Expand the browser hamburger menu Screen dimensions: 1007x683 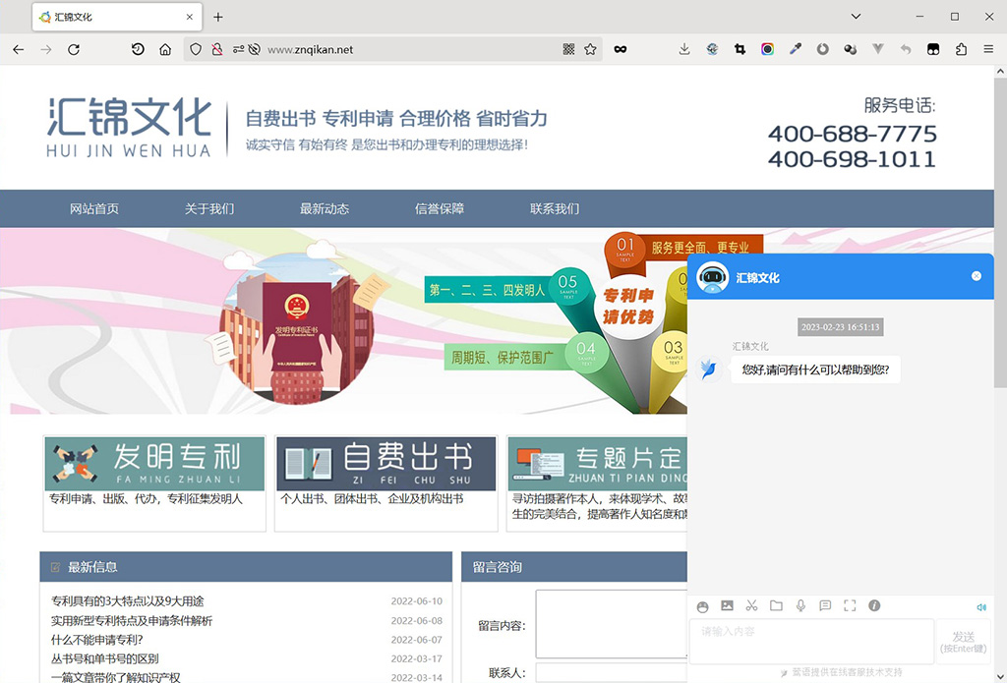(x=988, y=48)
